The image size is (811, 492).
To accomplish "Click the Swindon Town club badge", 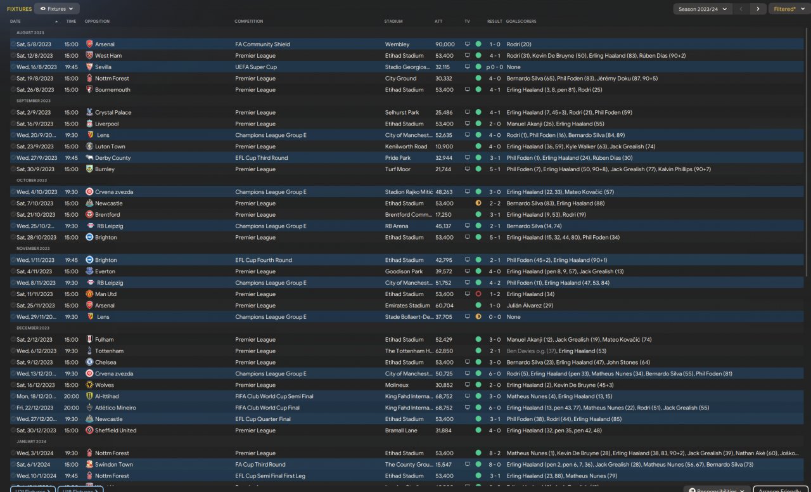I will tap(89, 465).
